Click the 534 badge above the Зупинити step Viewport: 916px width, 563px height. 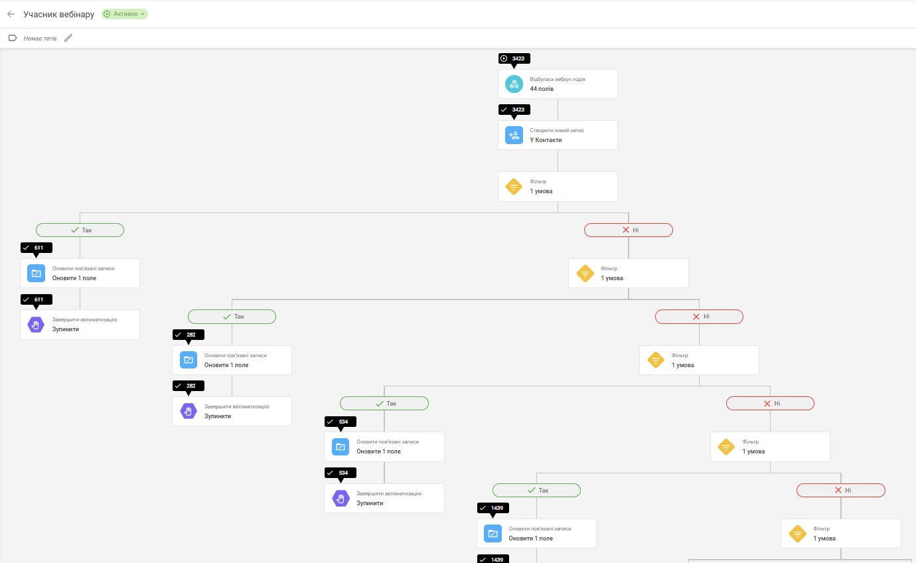pyautogui.click(x=341, y=473)
